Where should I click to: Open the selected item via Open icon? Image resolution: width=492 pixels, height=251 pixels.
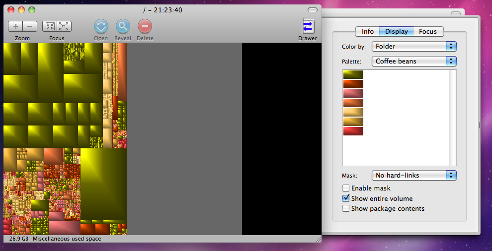pyautogui.click(x=101, y=26)
